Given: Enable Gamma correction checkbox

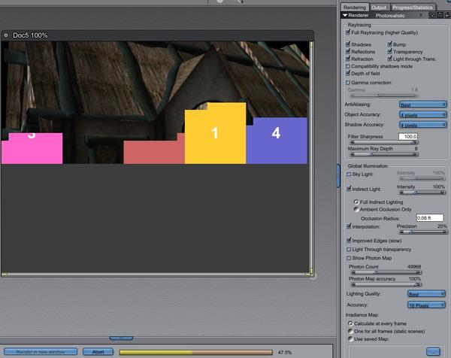Looking at the screenshot, I should click(348, 83).
